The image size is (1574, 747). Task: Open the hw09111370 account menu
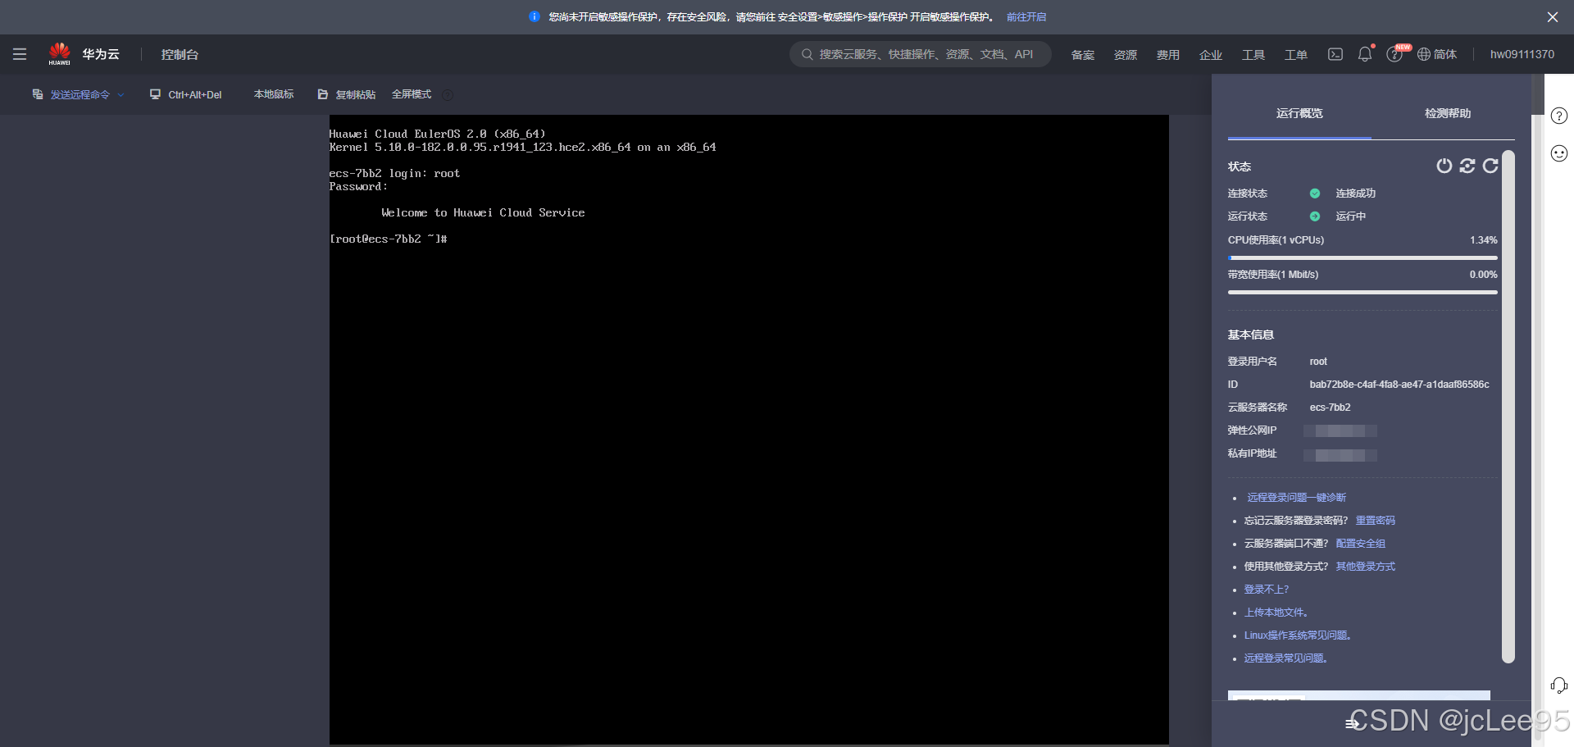point(1522,54)
